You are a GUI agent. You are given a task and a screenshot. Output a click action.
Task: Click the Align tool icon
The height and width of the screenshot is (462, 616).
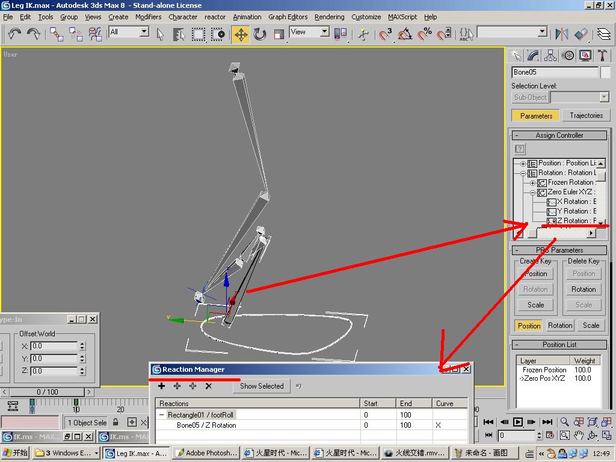581,34
